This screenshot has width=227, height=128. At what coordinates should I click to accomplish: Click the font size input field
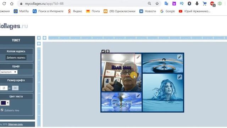[x=4, y=88]
